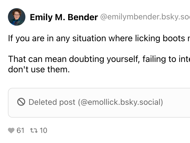Open the @emilymbender.bsky handle link
190x143 pixels.
(x=145, y=17)
